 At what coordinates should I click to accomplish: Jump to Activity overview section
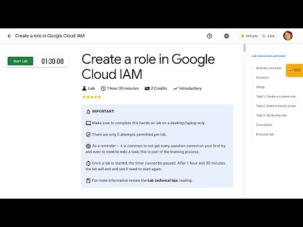click(x=268, y=68)
